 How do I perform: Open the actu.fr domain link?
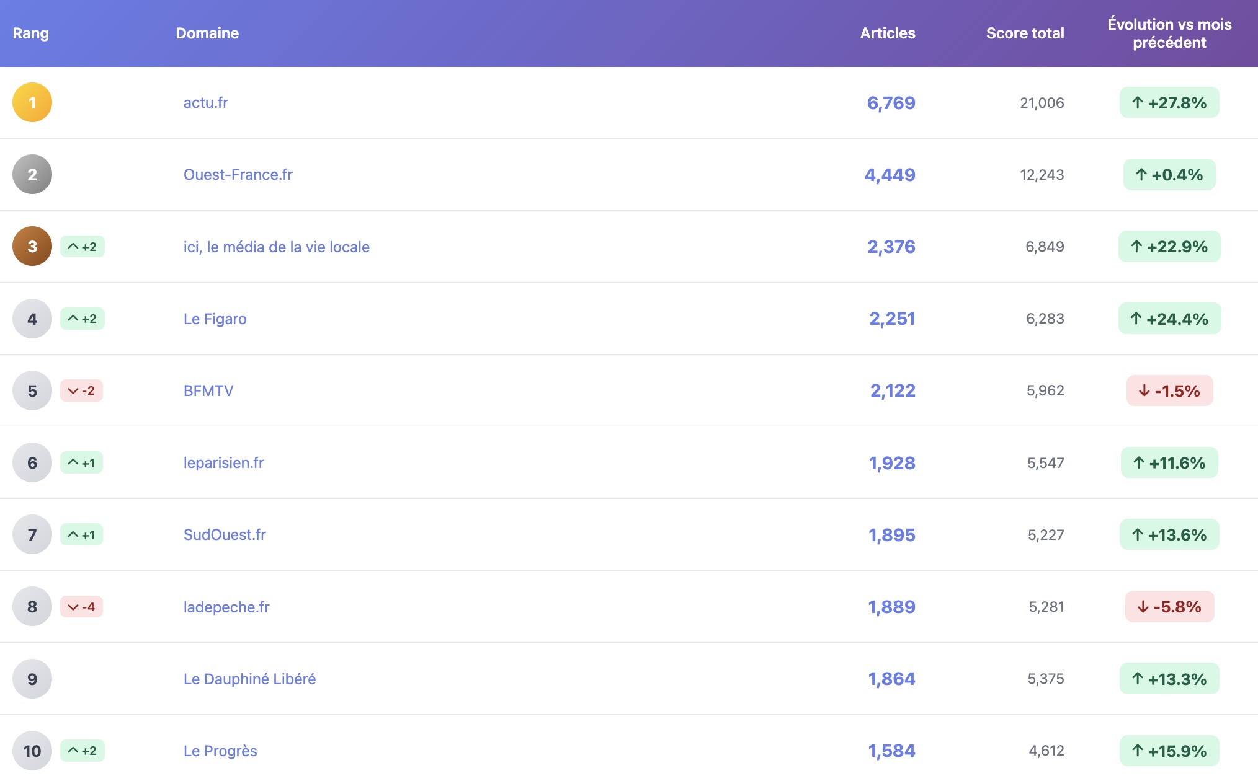tap(206, 102)
